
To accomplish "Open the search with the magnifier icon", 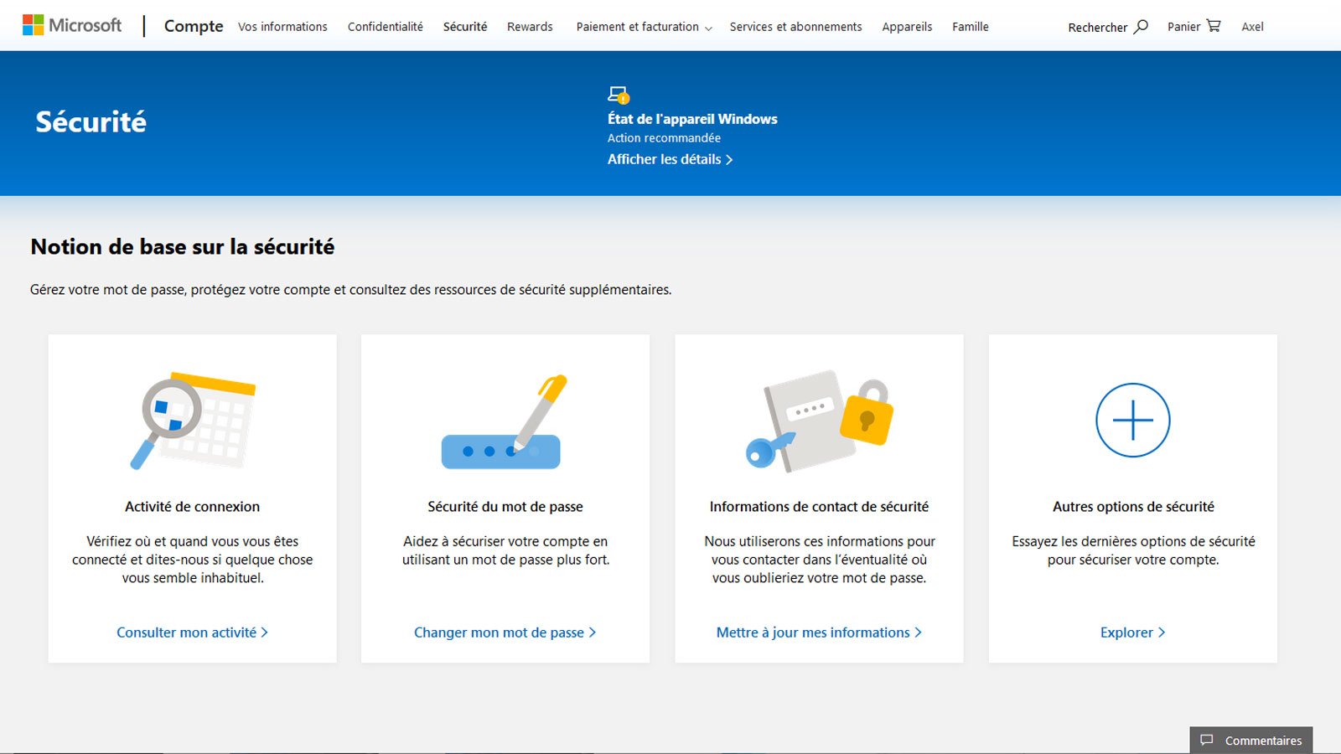I will point(1141,26).
